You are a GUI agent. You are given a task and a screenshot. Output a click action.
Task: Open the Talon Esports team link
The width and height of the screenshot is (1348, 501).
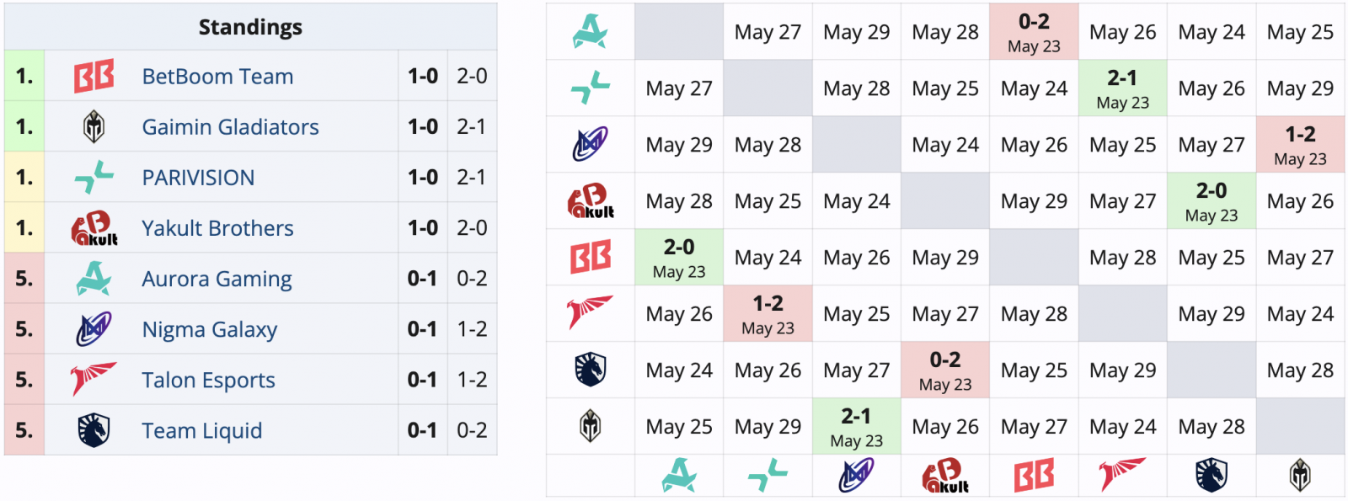(208, 380)
